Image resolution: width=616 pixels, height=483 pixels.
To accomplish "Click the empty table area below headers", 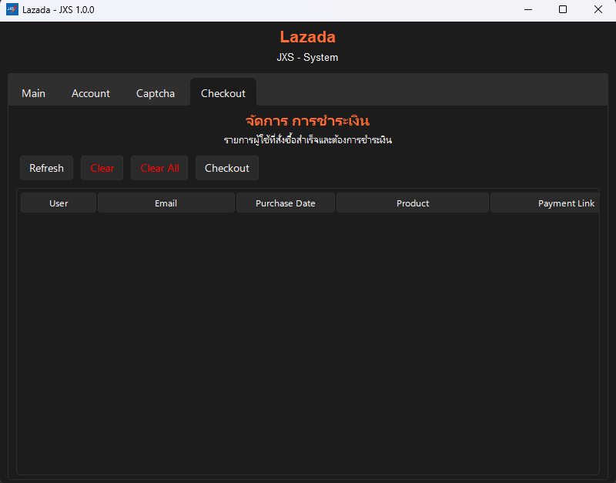I will 308,339.
